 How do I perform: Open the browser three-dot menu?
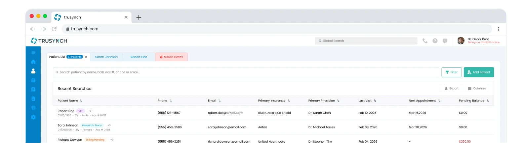(499, 29)
